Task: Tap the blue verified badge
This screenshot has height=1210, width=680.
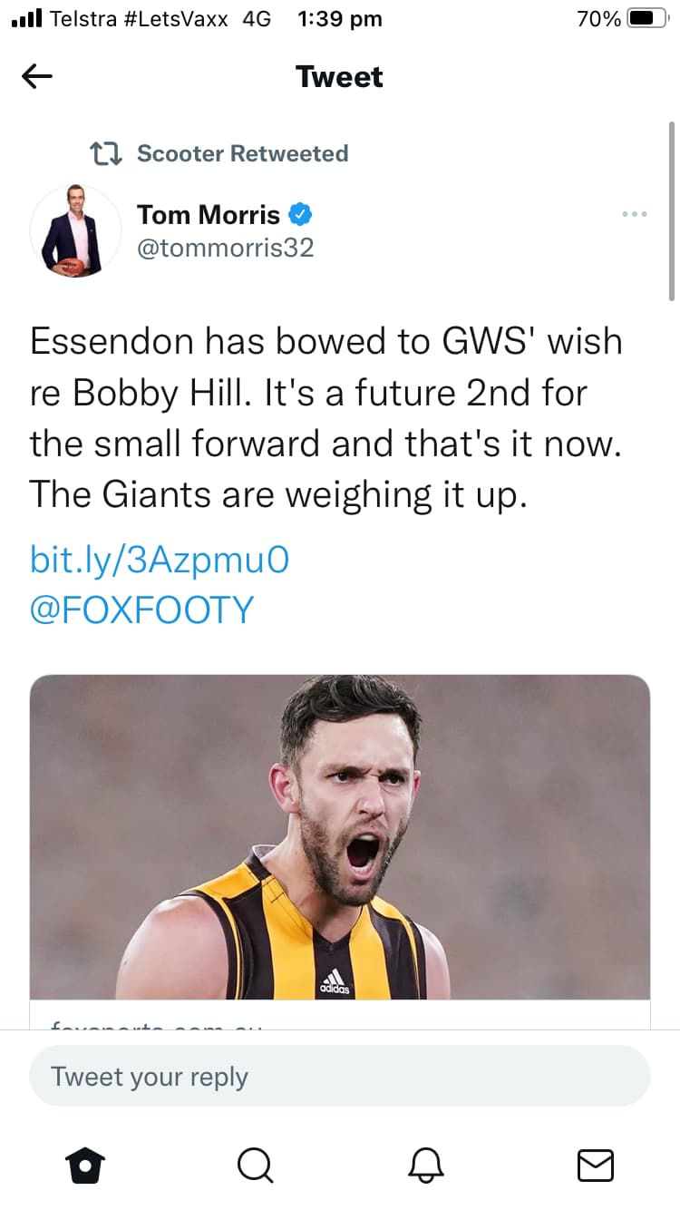Action: click(x=300, y=215)
